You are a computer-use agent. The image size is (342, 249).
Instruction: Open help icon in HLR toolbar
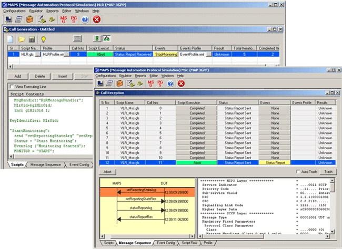[x=85, y=19]
